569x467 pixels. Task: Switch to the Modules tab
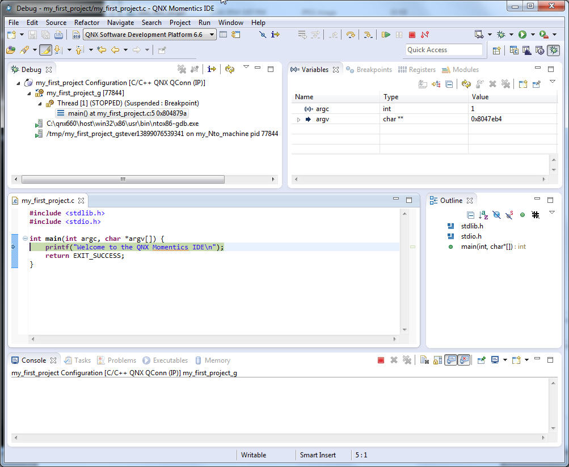click(461, 70)
